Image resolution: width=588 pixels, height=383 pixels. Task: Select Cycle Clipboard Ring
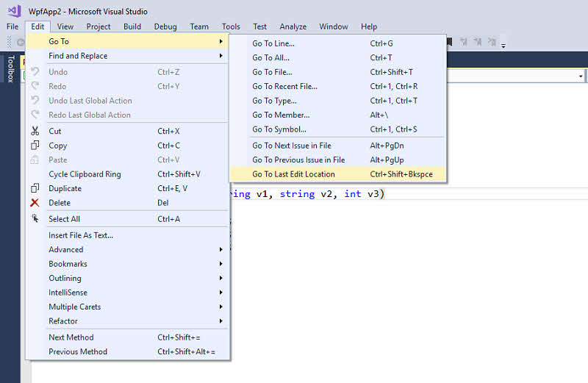[128, 174]
